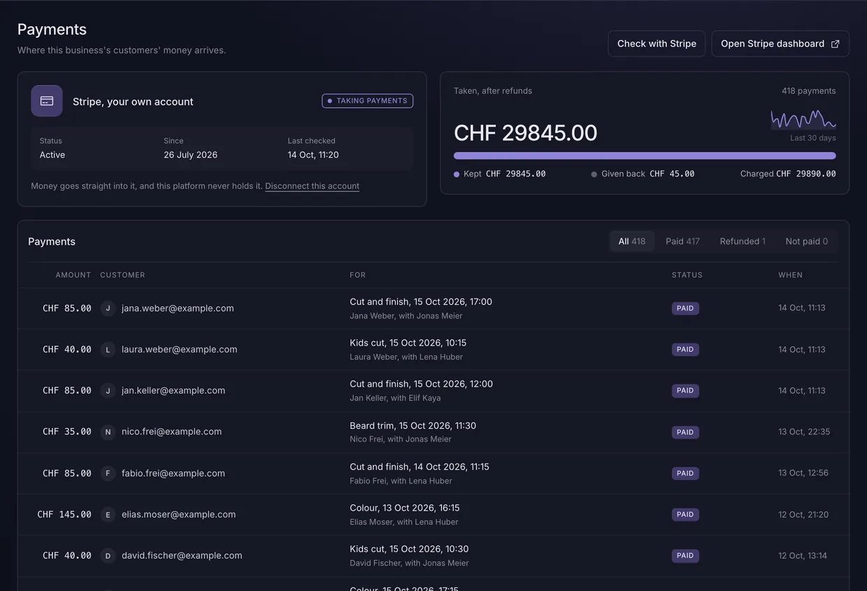This screenshot has width=867, height=591.
Task: Click the Disconnect this account link
Action: (312, 186)
